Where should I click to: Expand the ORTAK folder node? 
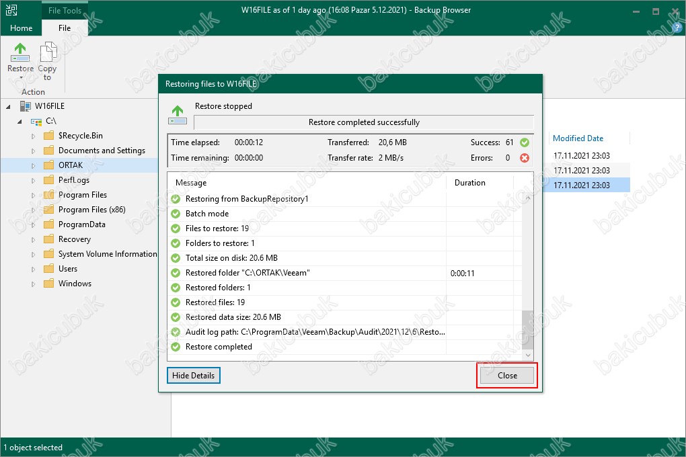pyautogui.click(x=33, y=166)
